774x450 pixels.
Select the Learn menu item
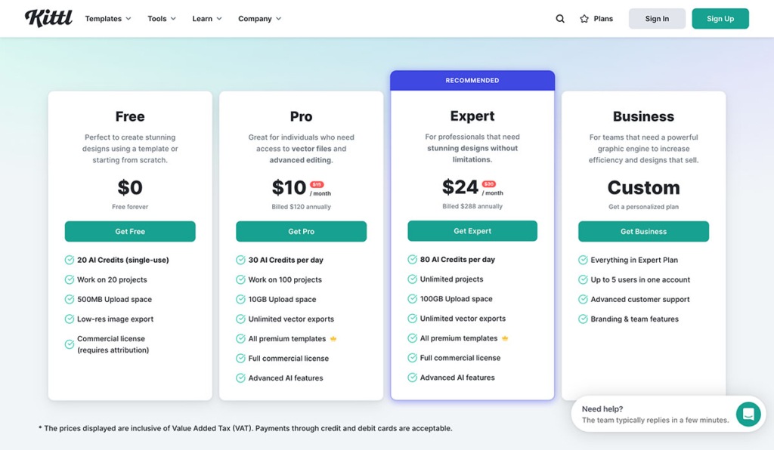[204, 18]
